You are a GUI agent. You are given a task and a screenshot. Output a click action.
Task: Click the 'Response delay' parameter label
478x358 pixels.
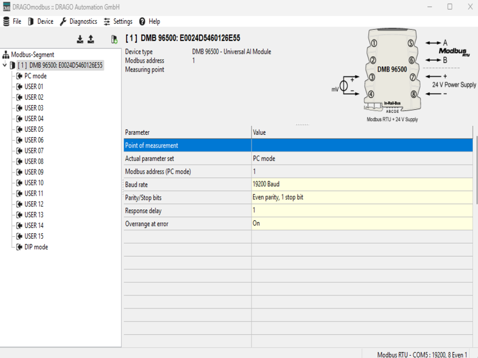click(143, 211)
